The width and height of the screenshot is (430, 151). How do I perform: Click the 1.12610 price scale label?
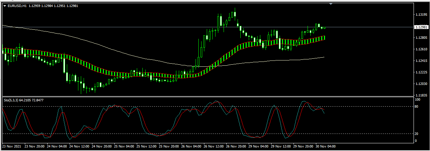point(421,49)
